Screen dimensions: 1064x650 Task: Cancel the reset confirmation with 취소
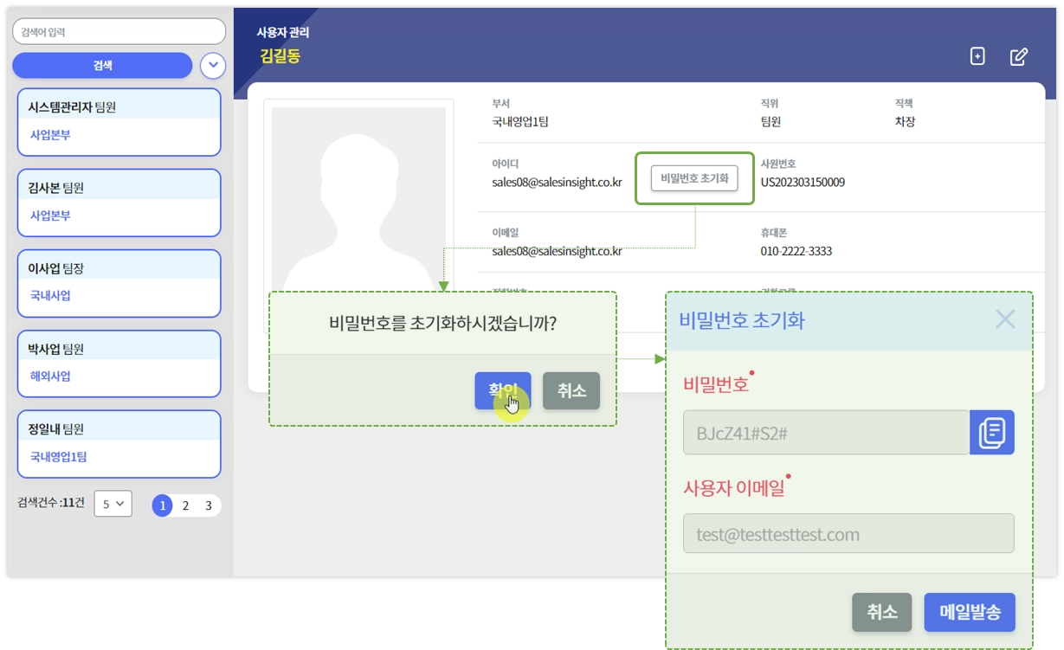pos(571,390)
